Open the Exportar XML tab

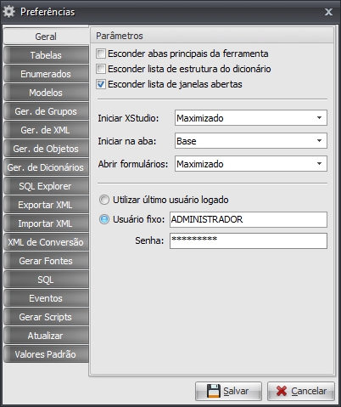[46, 205]
